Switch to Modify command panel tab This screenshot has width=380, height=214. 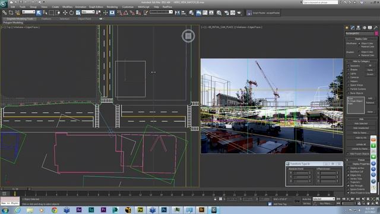[x=353, y=28]
